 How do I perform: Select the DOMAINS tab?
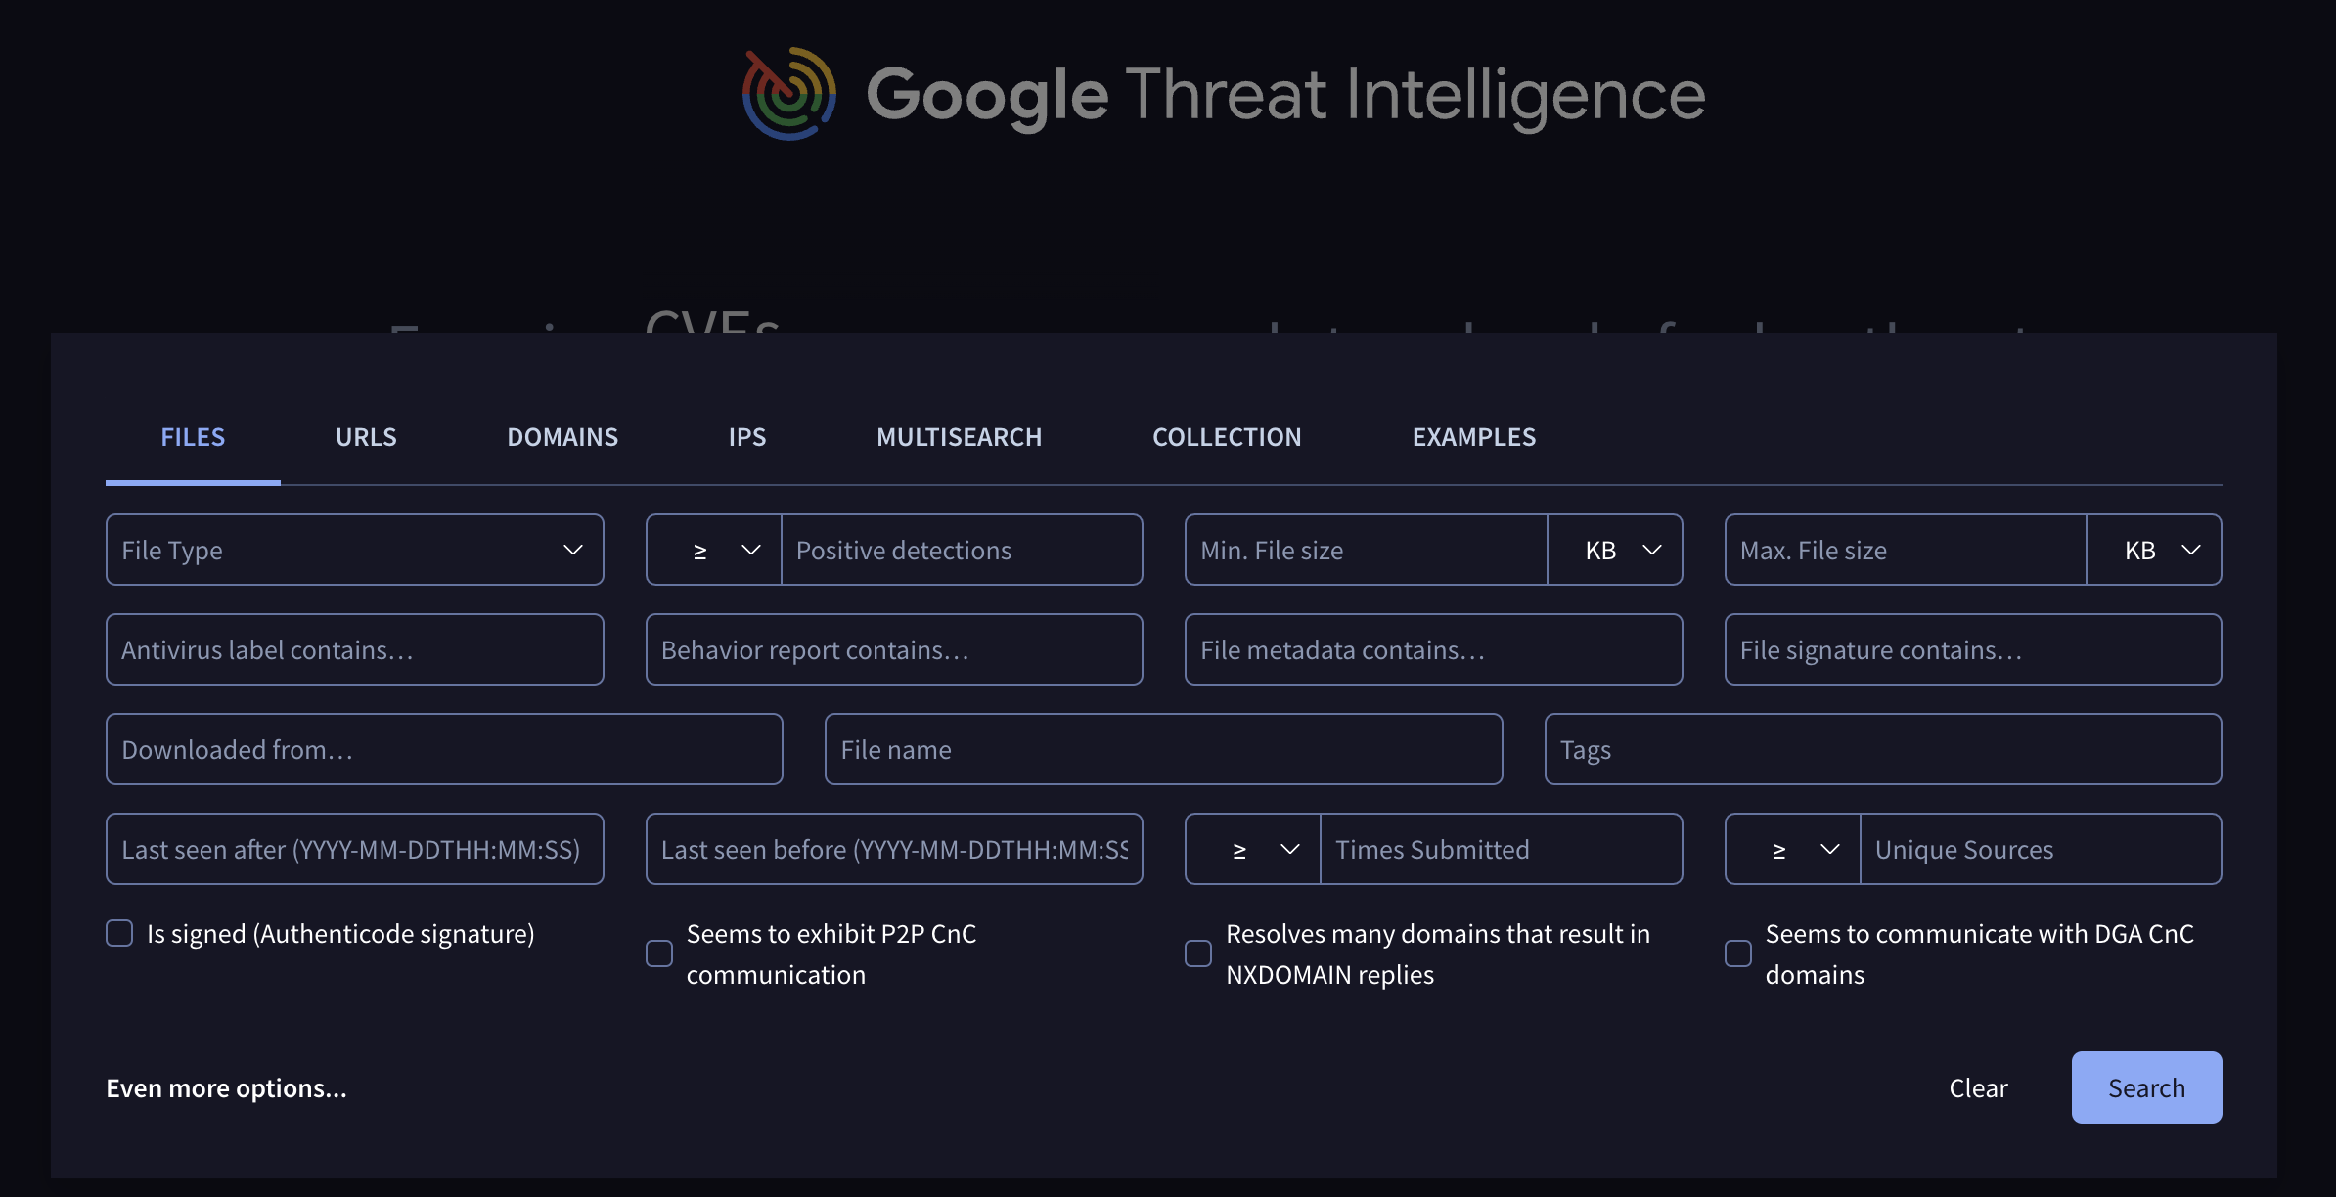[x=562, y=437]
